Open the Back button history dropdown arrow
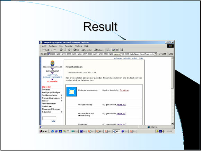The width and height of the screenshot is (201, 151). (52, 50)
